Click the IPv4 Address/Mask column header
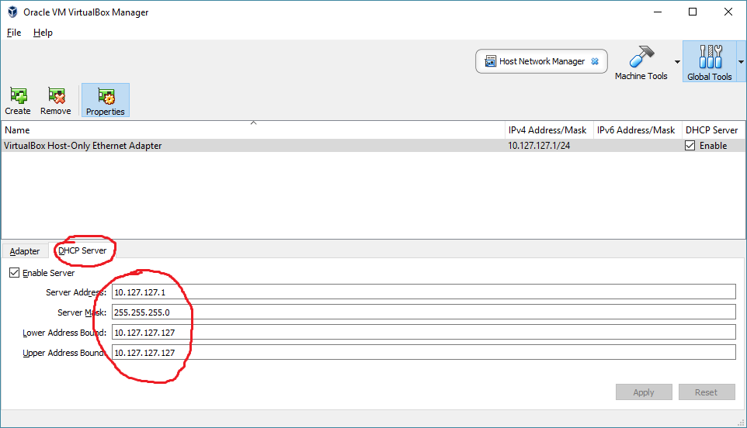The height and width of the screenshot is (428, 747). 549,129
